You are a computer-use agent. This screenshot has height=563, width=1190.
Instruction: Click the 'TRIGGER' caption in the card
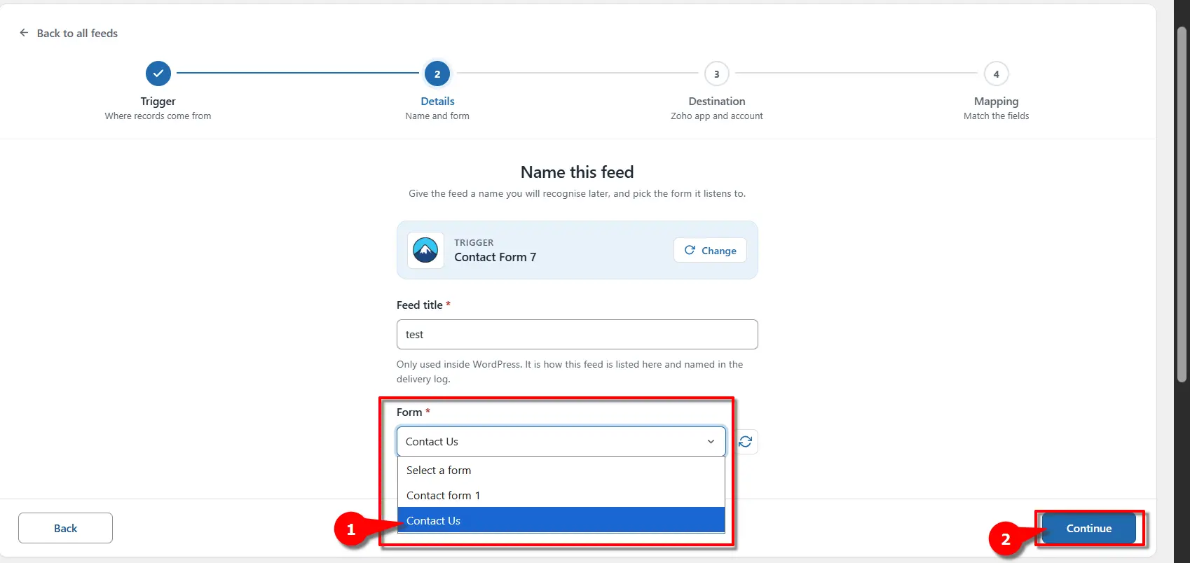(474, 242)
